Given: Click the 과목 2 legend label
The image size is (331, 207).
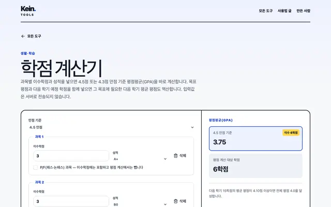Looking at the screenshot, I should pos(39,182).
